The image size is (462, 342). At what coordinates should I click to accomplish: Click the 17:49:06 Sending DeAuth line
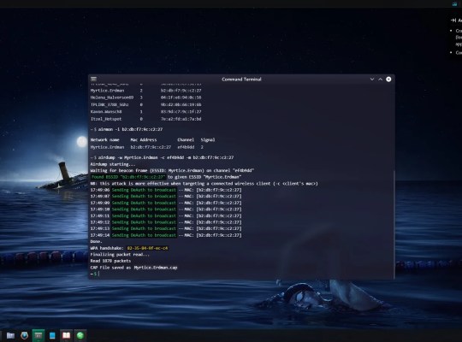point(166,190)
